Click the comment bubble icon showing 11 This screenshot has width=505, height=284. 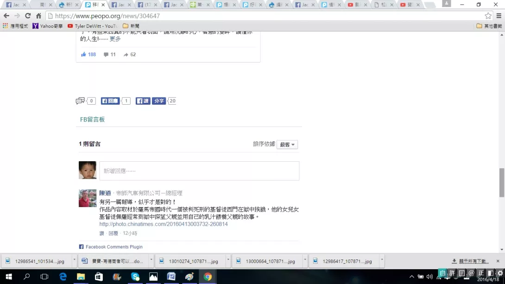coord(106,54)
